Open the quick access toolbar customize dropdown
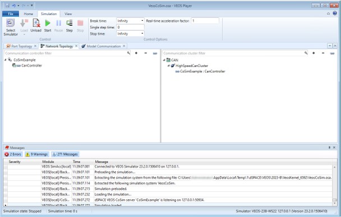 point(32,6)
